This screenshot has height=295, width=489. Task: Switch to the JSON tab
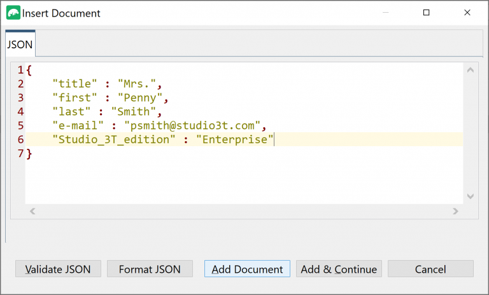(20, 45)
